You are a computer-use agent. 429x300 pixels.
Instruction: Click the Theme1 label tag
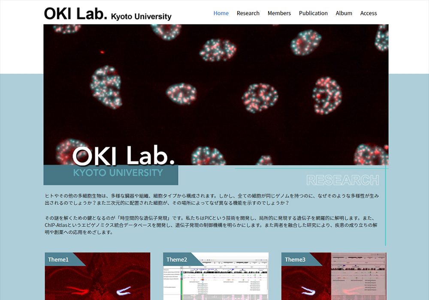point(58,259)
